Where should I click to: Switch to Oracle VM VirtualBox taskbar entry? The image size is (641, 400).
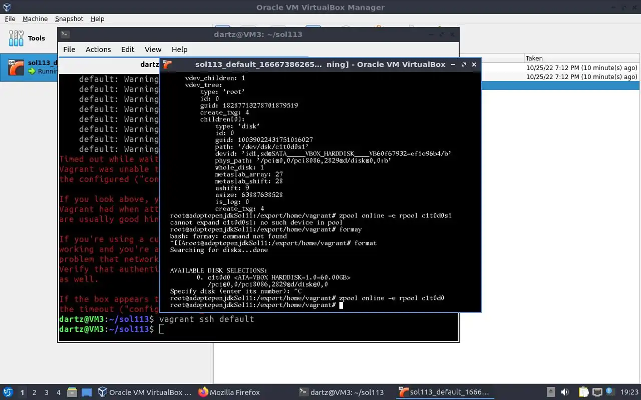(x=145, y=392)
